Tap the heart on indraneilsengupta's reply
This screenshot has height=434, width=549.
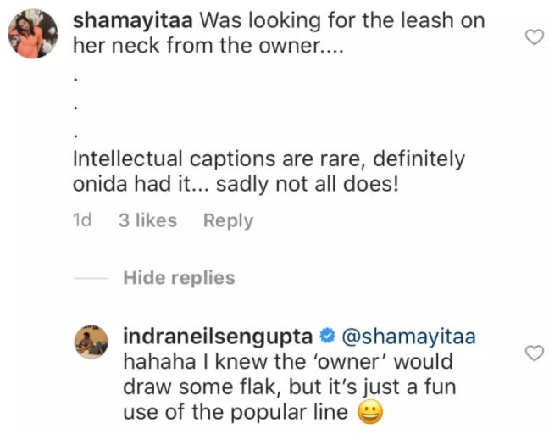pos(534,353)
